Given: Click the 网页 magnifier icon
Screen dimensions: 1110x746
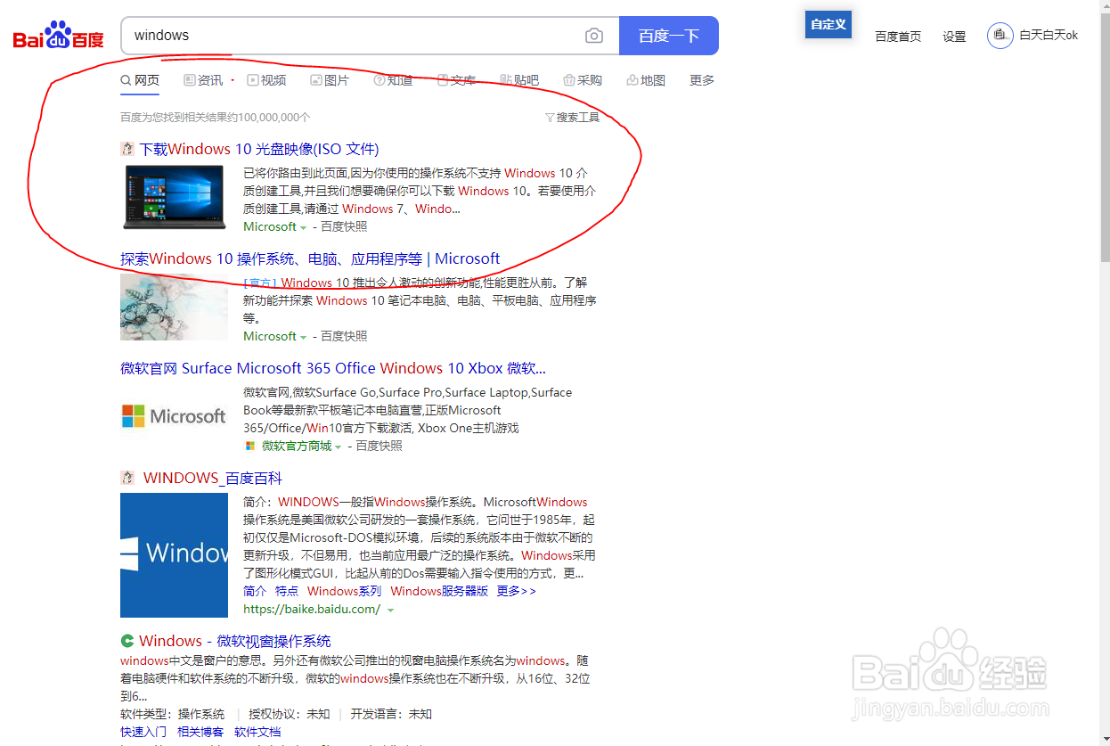Looking at the screenshot, I should pos(126,80).
